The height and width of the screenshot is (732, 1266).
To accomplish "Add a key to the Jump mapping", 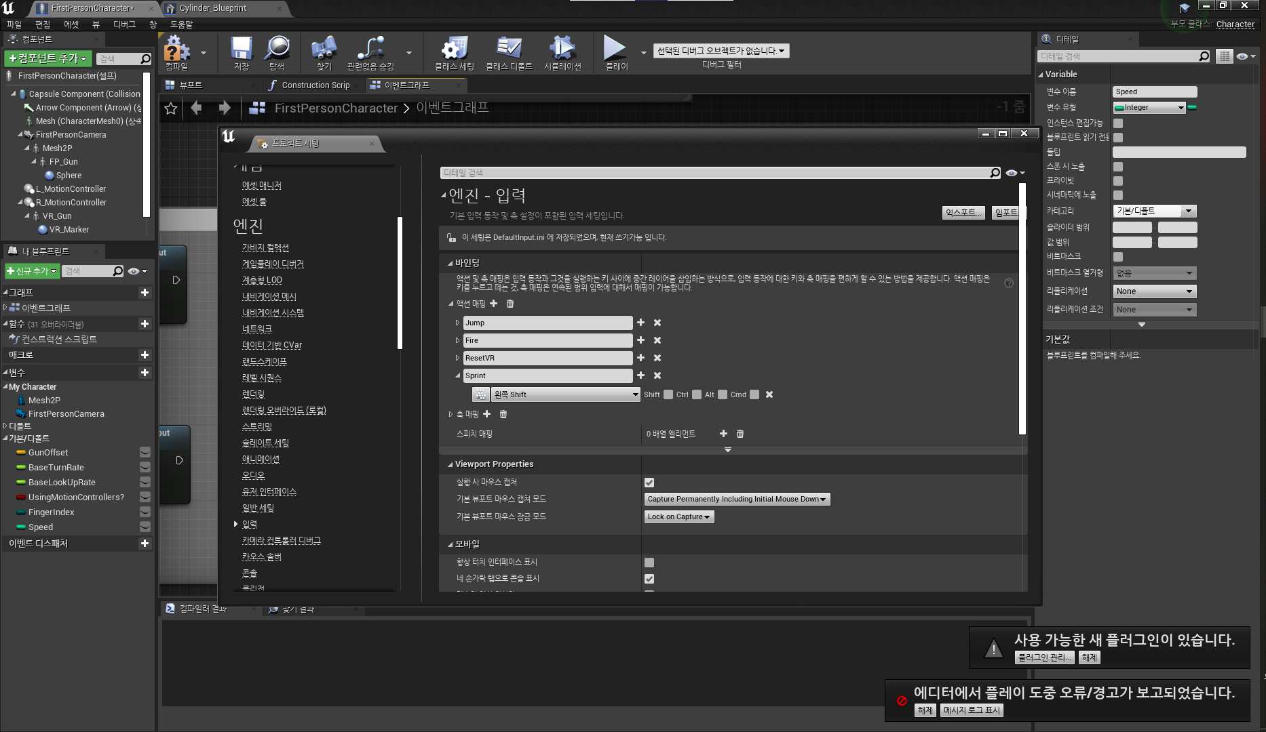I will coord(640,323).
